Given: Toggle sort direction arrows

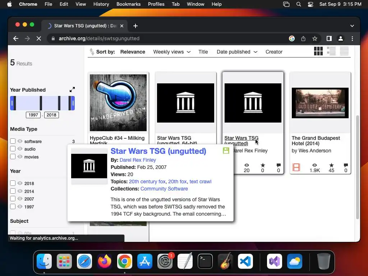Looking at the screenshot, I should (x=92, y=52).
